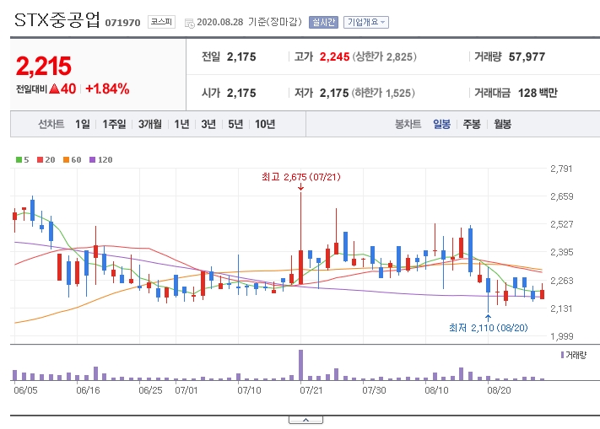This screenshot has height=429, width=600.
Task: Click the green 5-day moving average legend
Action: pyautogui.click(x=22, y=159)
